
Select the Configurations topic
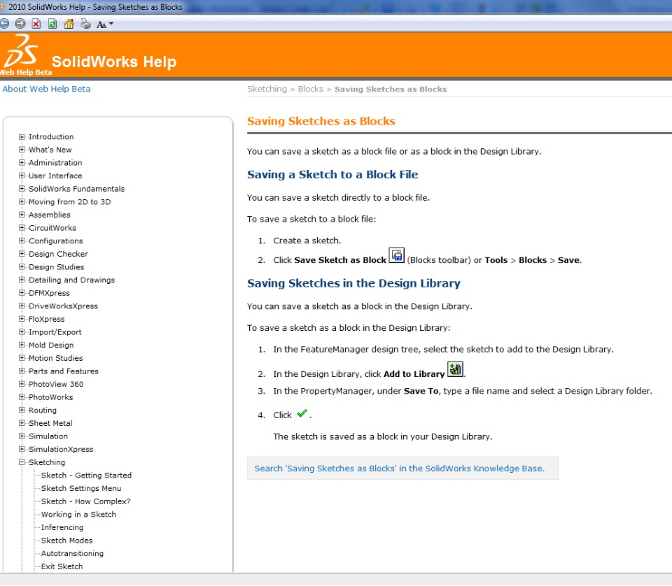point(56,241)
